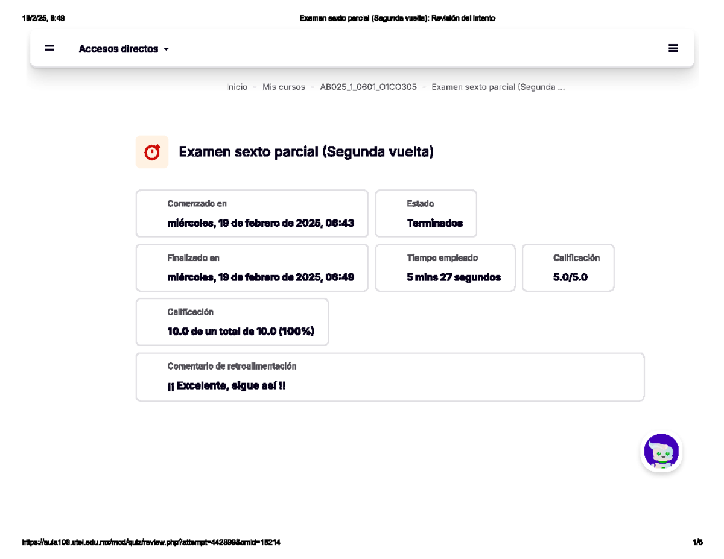Open course AB025_1_0601_O1CO305 breadcrumb link
The image size is (724, 559).
click(x=368, y=87)
